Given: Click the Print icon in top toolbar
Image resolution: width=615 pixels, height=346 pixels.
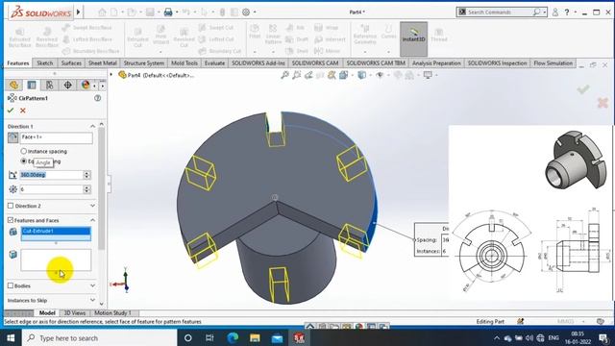Looking at the screenshot, I should [168, 12].
